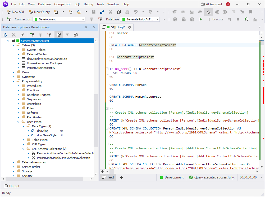Click the New Query button
The width and height of the screenshot is (265, 197).
40,12
